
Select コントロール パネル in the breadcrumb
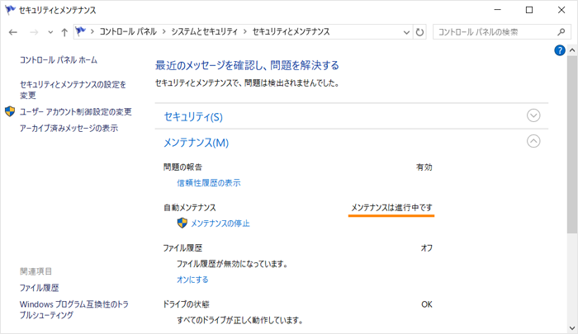click(x=128, y=31)
